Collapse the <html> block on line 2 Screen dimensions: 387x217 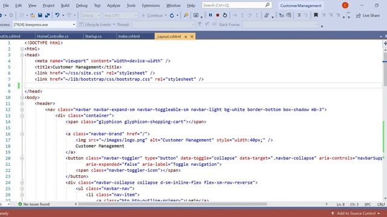(22, 49)
